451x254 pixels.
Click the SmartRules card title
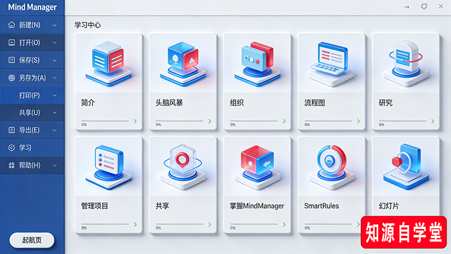coord(321,206)
